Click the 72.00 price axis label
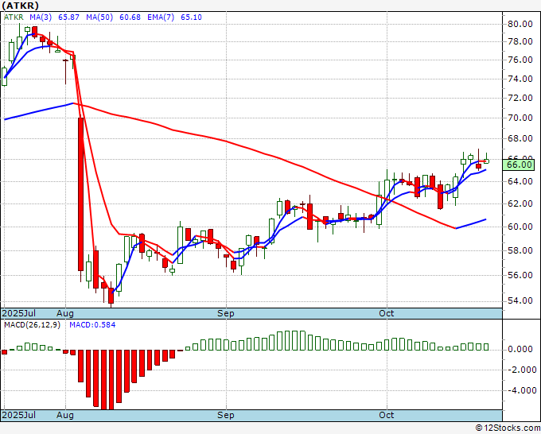This screenshot has height=434, width=541. 520,98
